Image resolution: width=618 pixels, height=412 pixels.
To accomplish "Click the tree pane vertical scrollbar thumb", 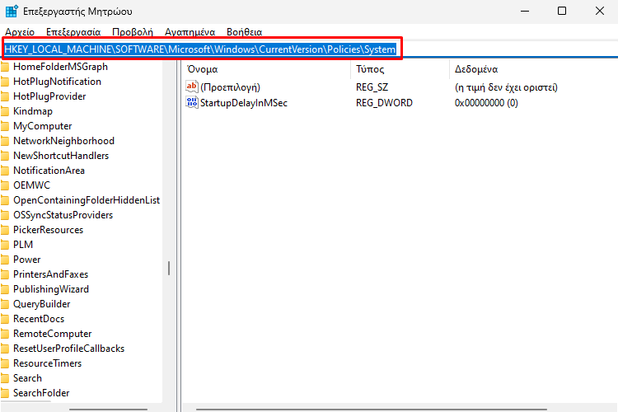I will [169, 268].
